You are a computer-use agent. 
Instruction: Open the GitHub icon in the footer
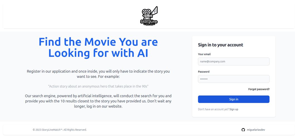tap(243, 130)
